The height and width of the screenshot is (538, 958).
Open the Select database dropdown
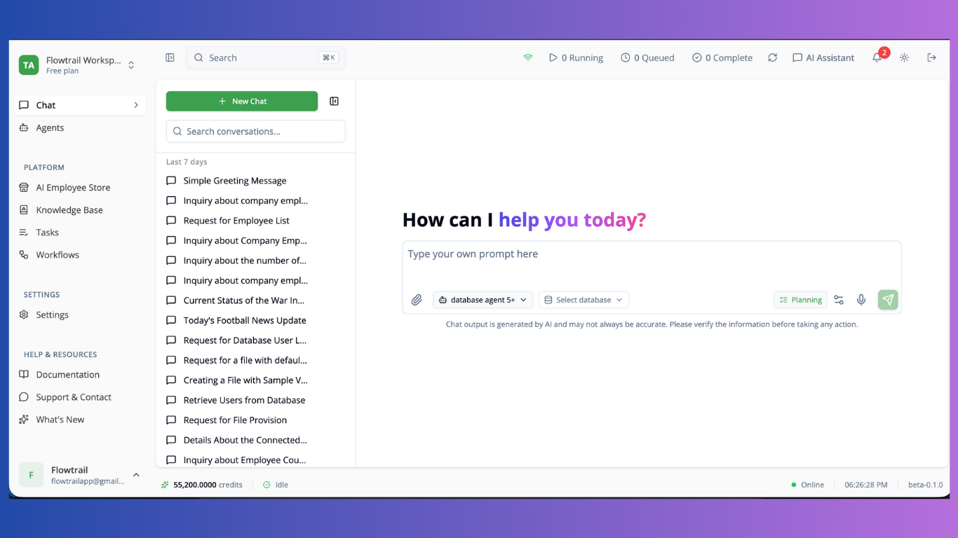coord(583,300)
